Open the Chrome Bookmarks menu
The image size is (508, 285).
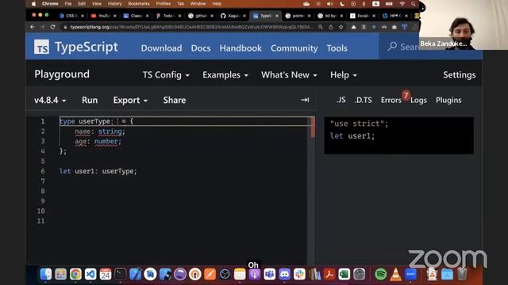[x=139, y=4]
